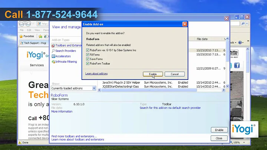Click the add-on list scroll down arrow
The height and width of the screenshot is (150, 267).
pos(227,87)
